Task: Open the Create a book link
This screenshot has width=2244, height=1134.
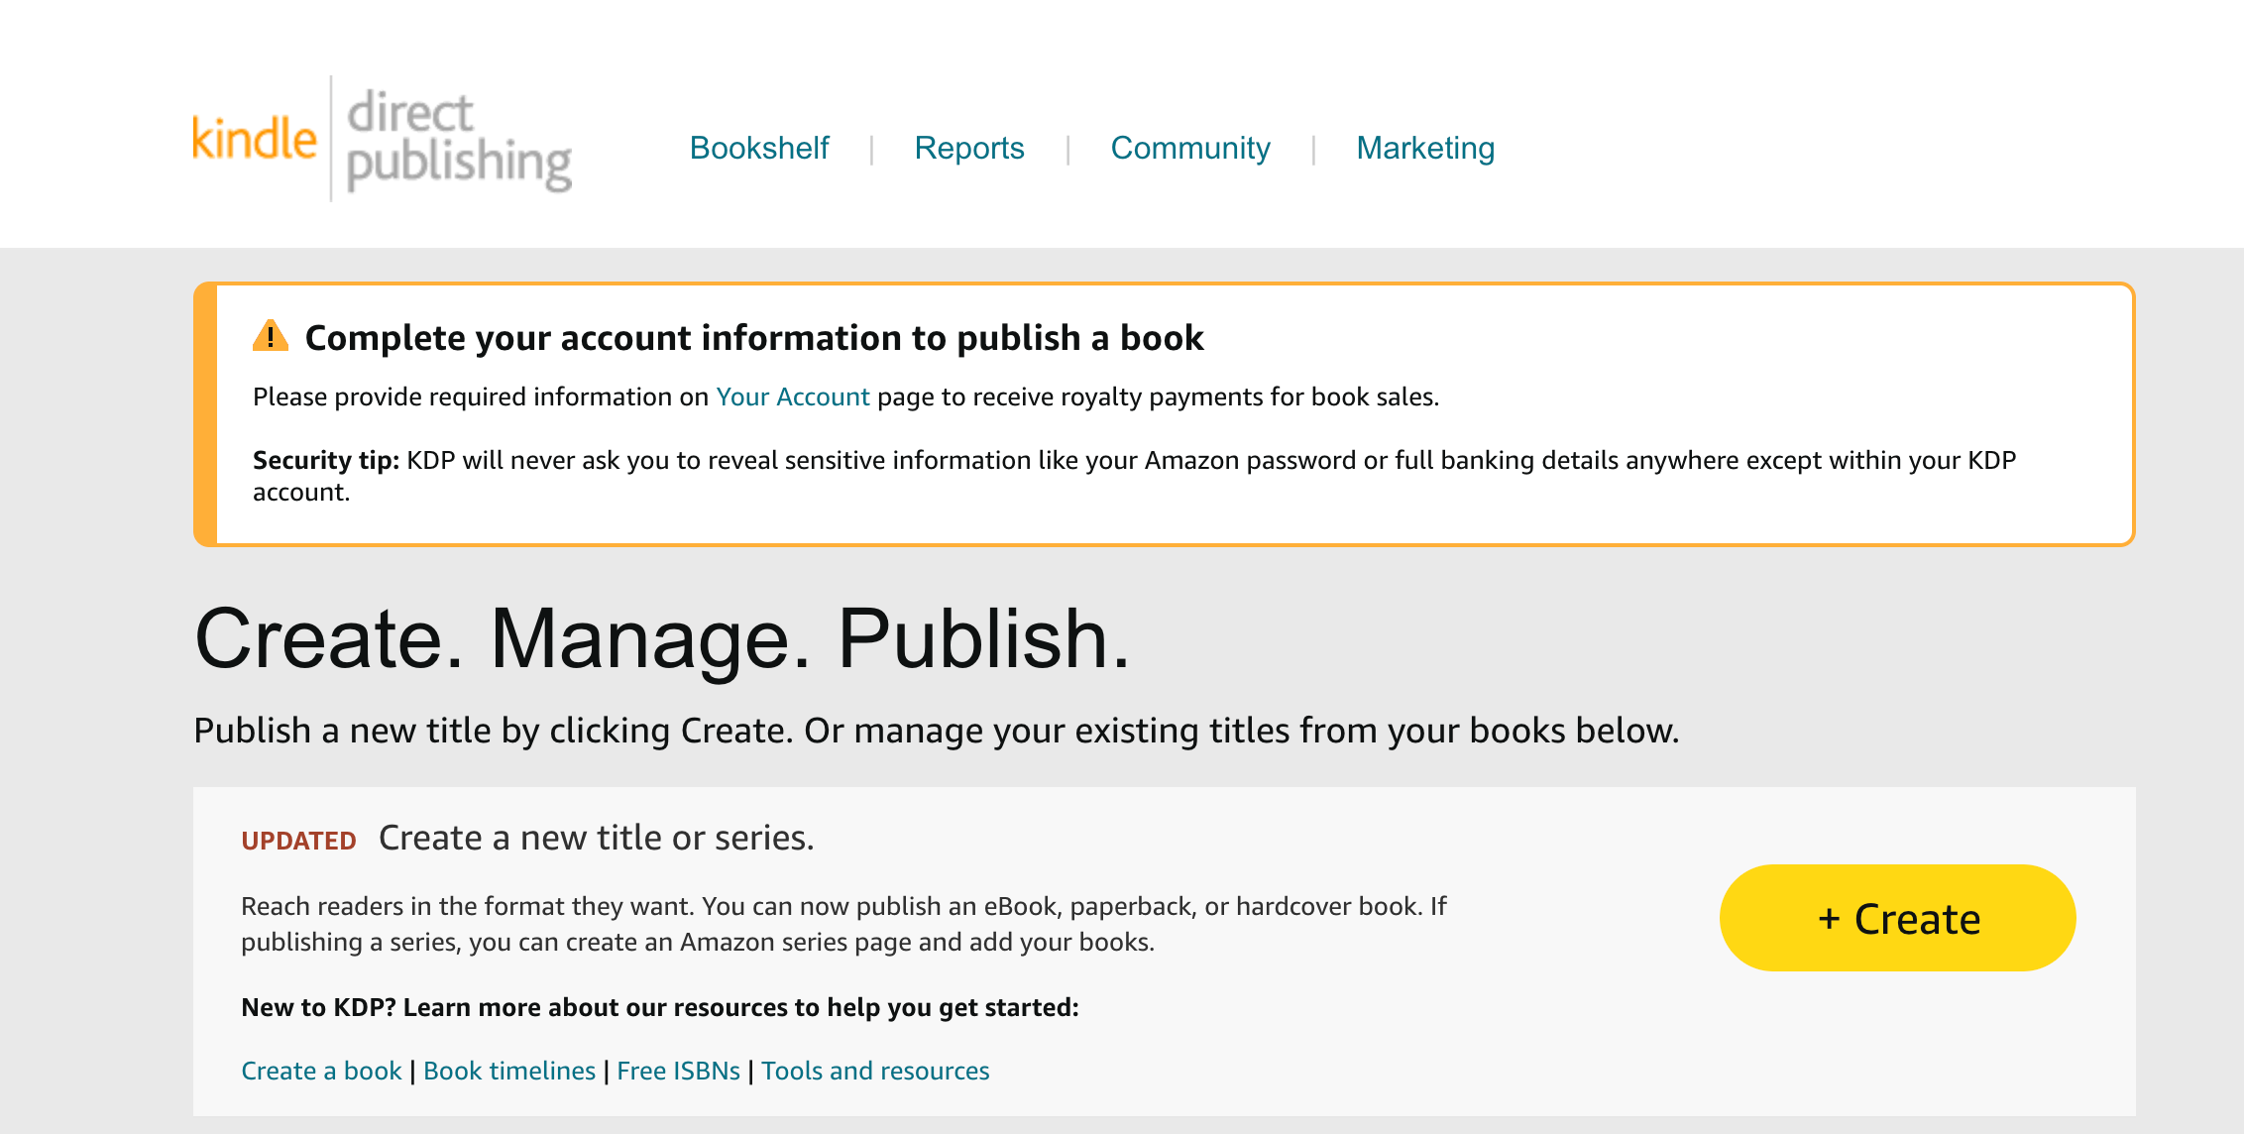Action: coord(321,1071)
